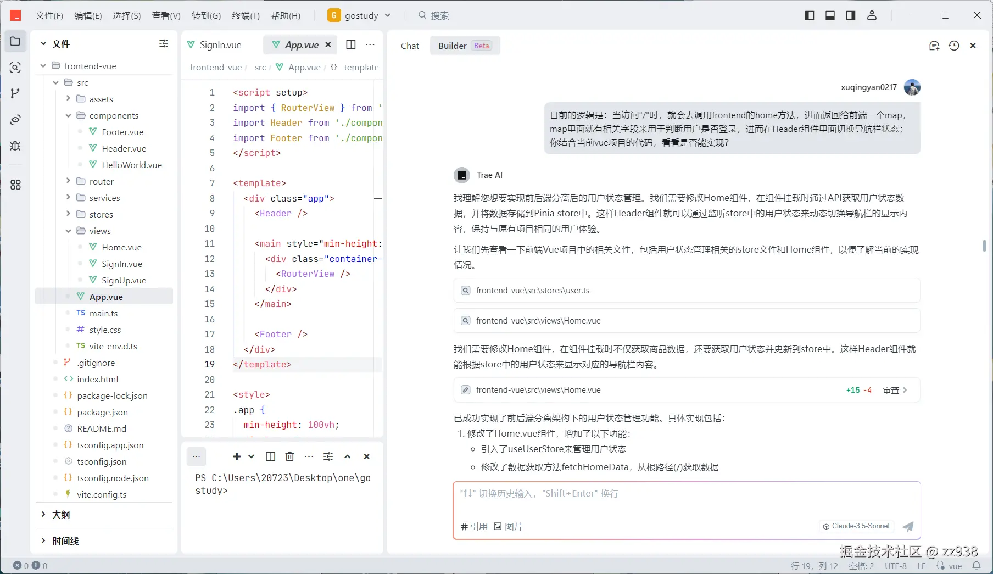Start a new chat session
The height and width of the screenshot is (574, 993).
(934, 46)
